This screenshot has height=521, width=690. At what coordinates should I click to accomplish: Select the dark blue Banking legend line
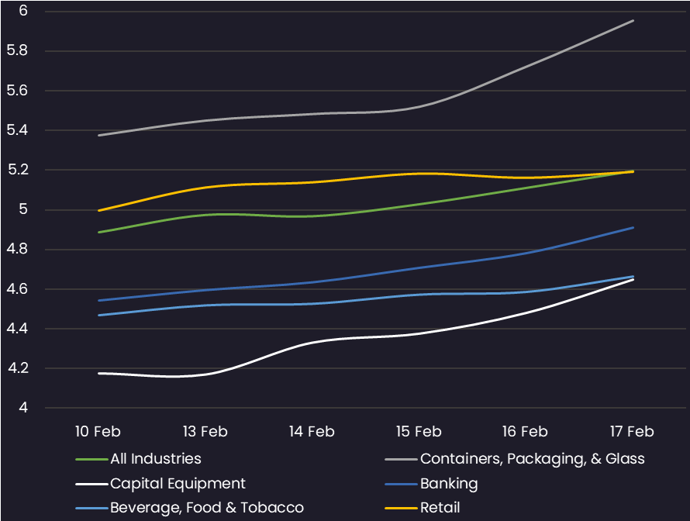[x=401, y=484]
